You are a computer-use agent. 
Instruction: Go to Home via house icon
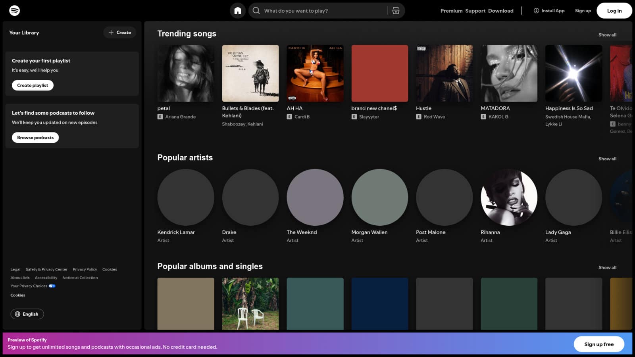point(238,11)
